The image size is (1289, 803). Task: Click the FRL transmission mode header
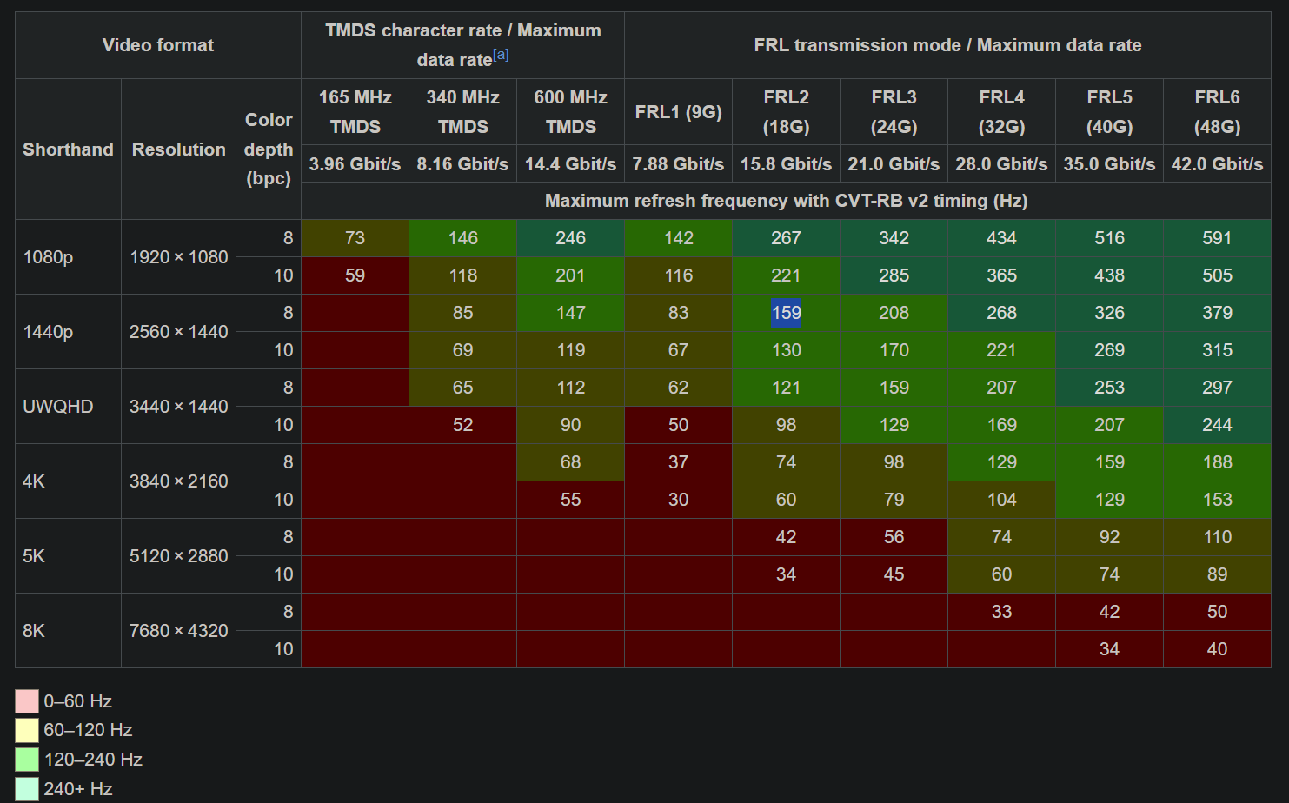coord(947,45)
